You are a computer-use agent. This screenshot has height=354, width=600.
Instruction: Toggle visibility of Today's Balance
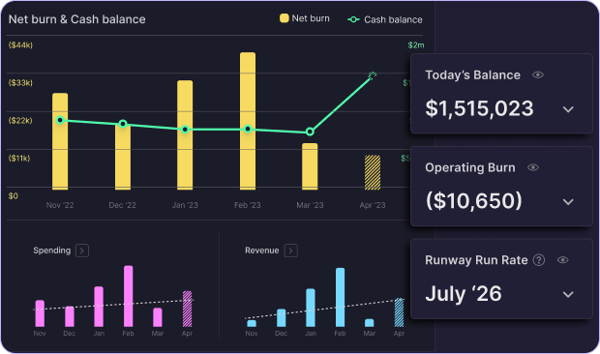click(x=538, y=74)
